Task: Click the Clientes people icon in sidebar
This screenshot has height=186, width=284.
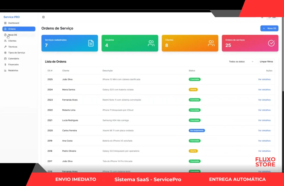Action: (5, 41)
